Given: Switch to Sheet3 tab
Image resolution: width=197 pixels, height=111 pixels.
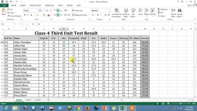Looking at the screenshot, I should coord(38,100).
